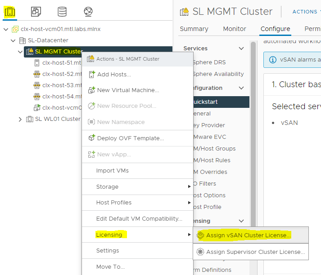
Task: Click the configure sidebar vertical scrollbar
Action: click(x=253, y=135)
